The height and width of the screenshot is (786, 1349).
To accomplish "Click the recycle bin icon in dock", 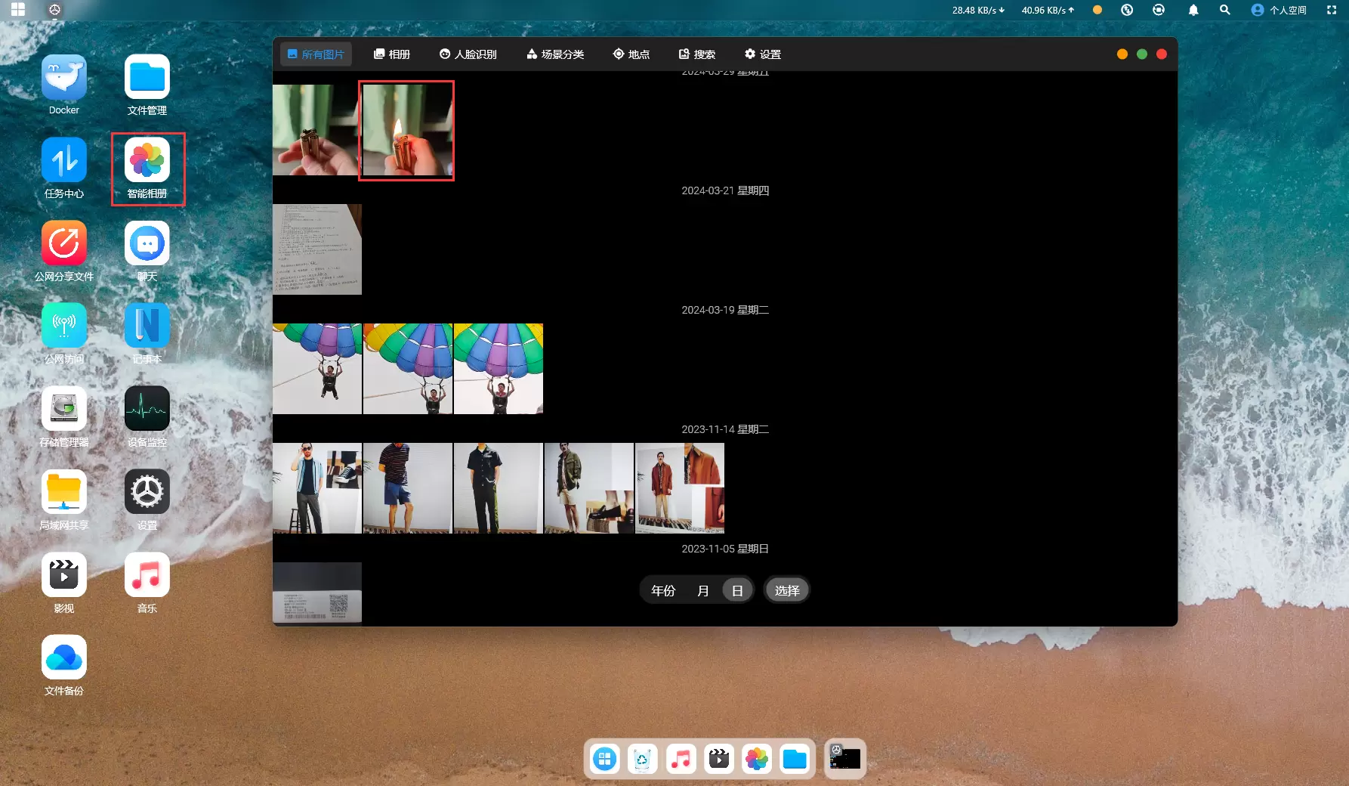I will (643, 759).
